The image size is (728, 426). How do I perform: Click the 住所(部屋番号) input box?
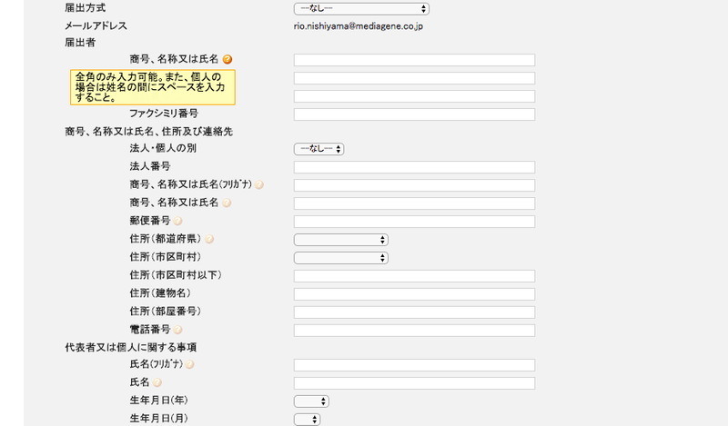414,312
